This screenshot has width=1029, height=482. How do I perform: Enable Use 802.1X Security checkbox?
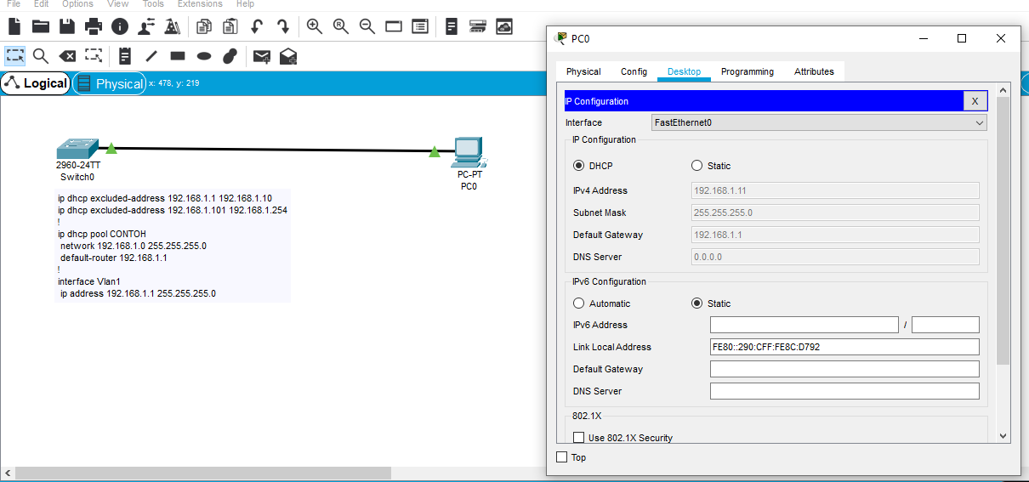[579, 438]
